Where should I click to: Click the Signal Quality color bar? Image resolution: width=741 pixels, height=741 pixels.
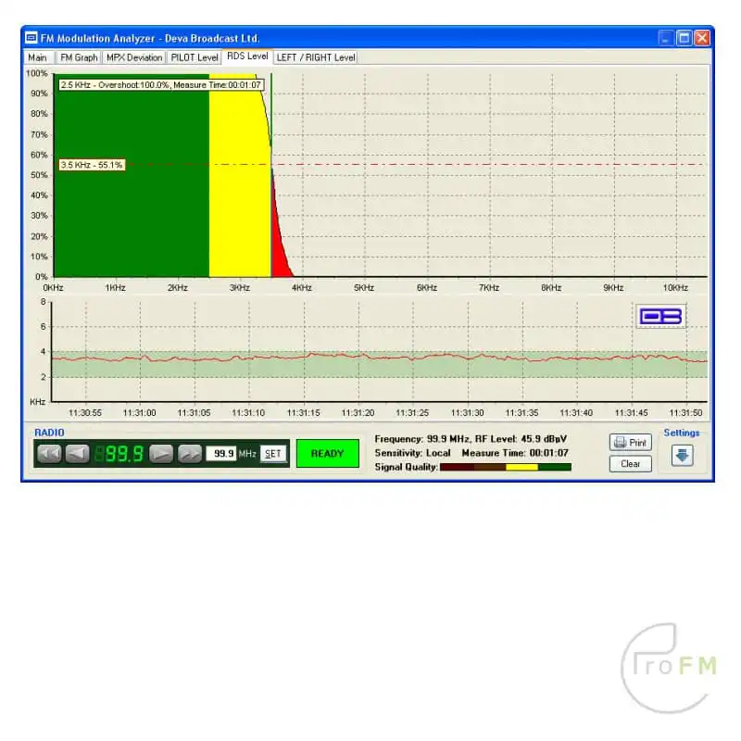point(506,468)
